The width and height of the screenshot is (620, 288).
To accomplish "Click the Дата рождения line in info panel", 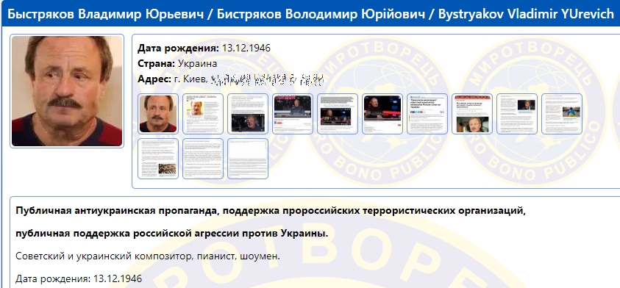I will 204,48.
